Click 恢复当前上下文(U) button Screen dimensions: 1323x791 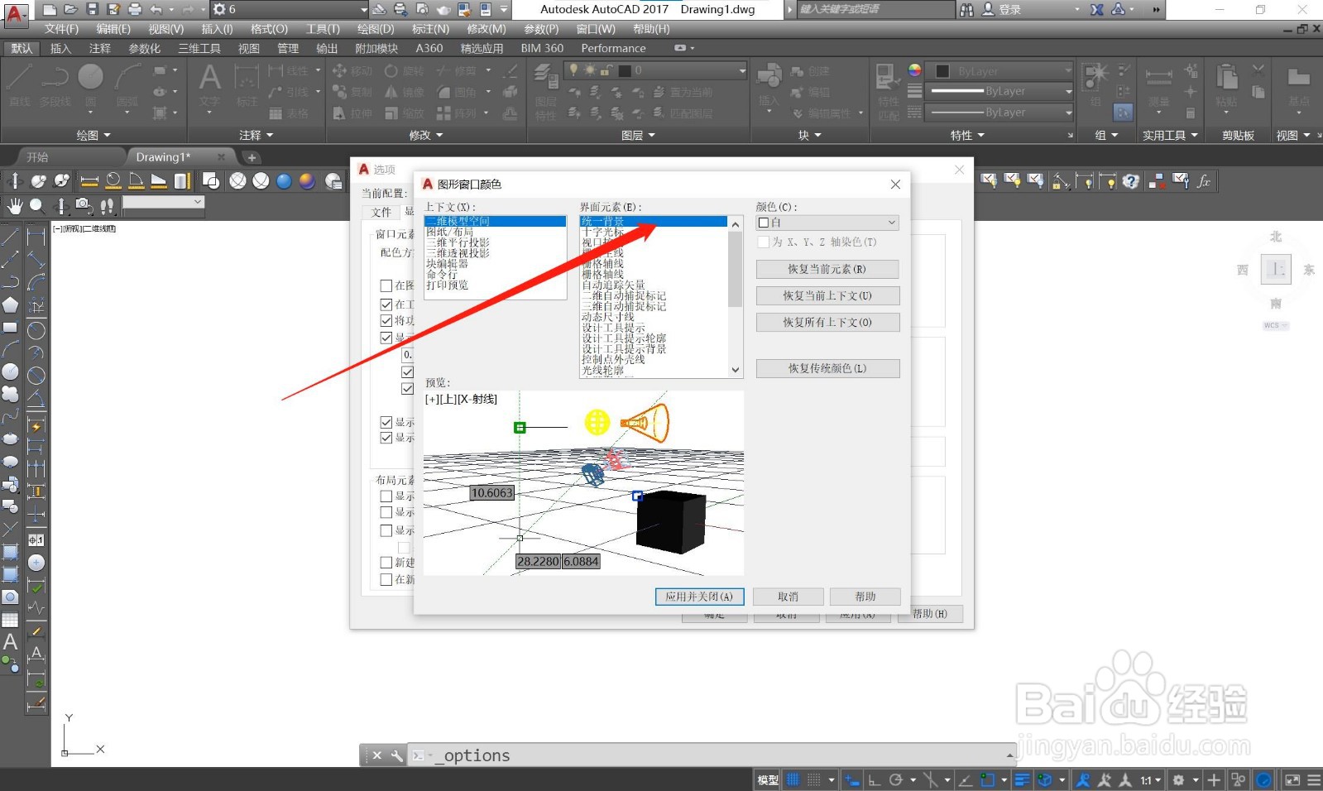click(x=827, y=295)
